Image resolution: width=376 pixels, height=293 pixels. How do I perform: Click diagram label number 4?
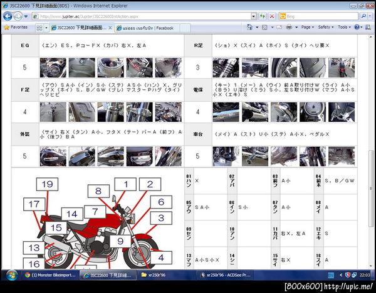pos(161,257)
